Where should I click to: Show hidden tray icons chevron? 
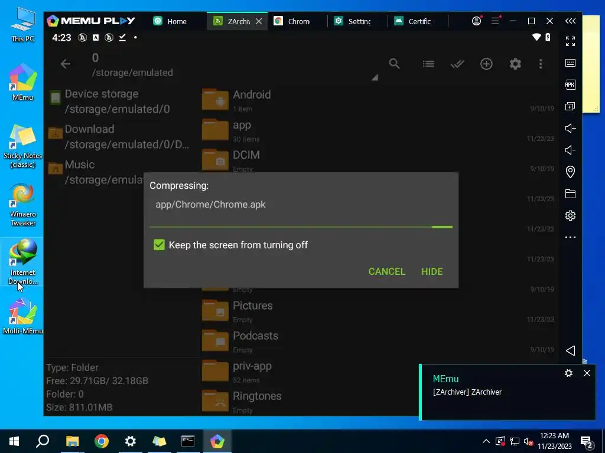[x=486, y=441]
